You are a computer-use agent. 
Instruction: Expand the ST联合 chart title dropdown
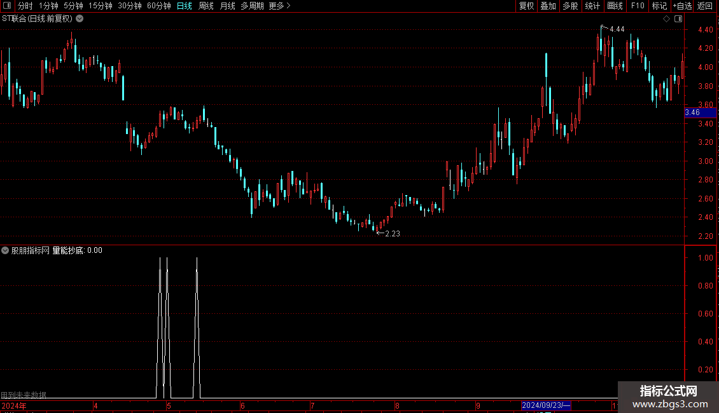point(80,19)
